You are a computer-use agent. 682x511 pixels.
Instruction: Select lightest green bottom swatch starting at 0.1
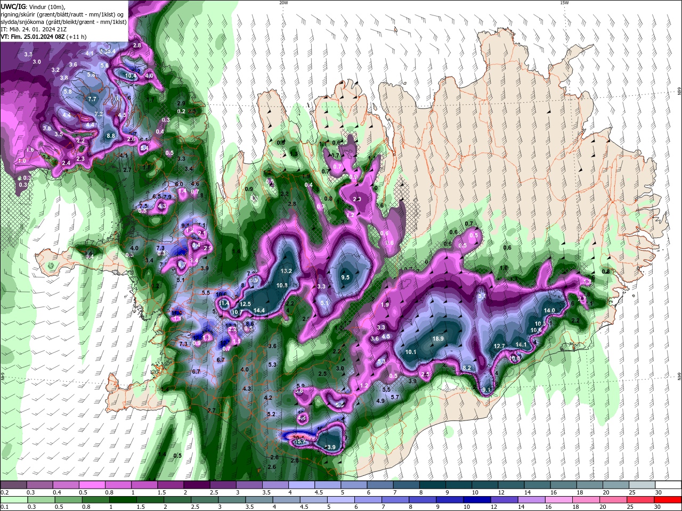click(x=14, y=500)
